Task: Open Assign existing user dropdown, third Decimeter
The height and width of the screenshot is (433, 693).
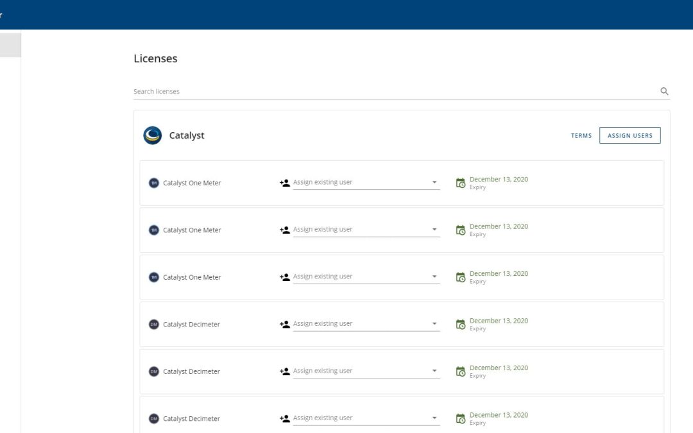Action: (x=366, y=418)
